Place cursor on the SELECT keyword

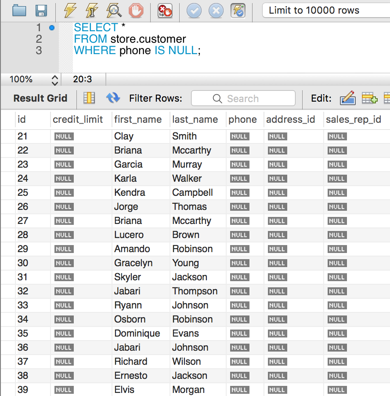(x=96, y=27)
